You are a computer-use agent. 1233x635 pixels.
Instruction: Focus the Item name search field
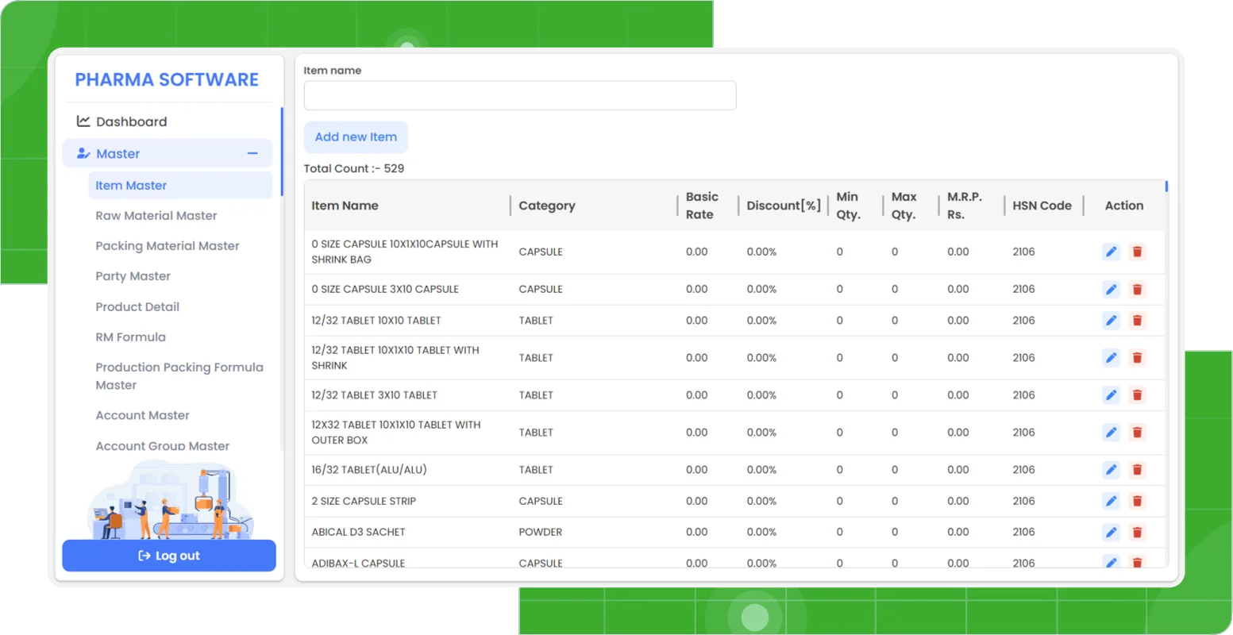click(520, 95)
